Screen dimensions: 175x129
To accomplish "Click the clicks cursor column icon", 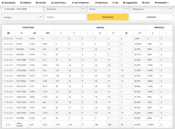I will [22, 33].
